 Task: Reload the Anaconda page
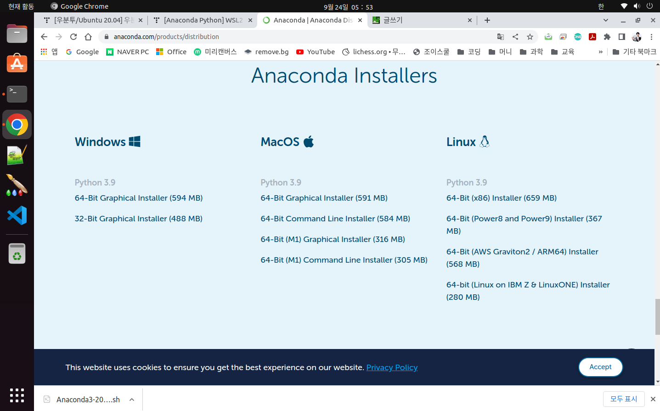pyautogui.click(x=73, y=37)
